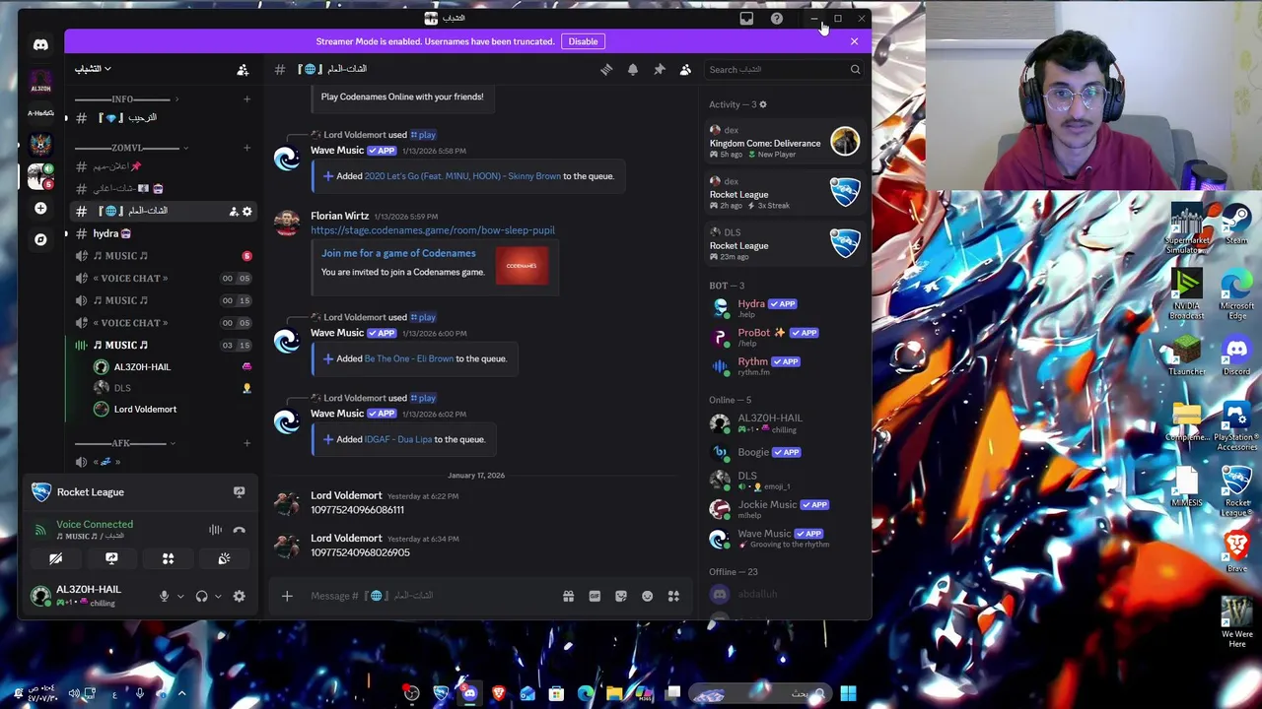
Task: Stream Rocket League screen-share icon
Action: [239, 491]
